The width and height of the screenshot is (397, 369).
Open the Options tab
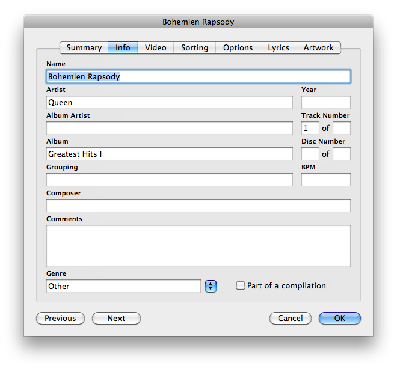point(238,47)
